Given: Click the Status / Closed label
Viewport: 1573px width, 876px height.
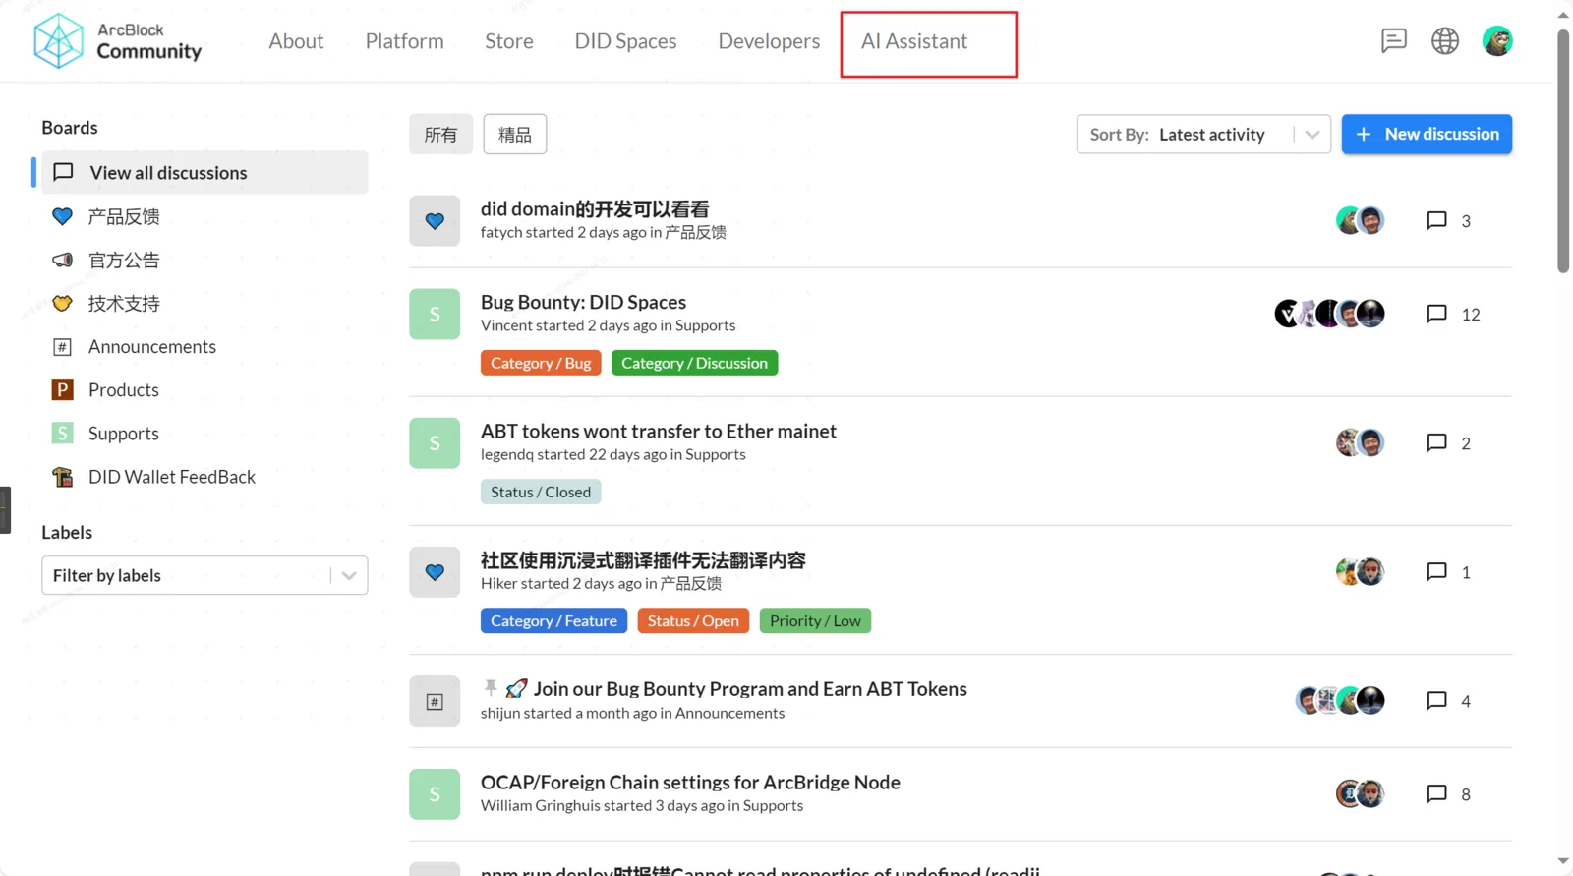Looking at the screenshot, I should pos(541,492).
